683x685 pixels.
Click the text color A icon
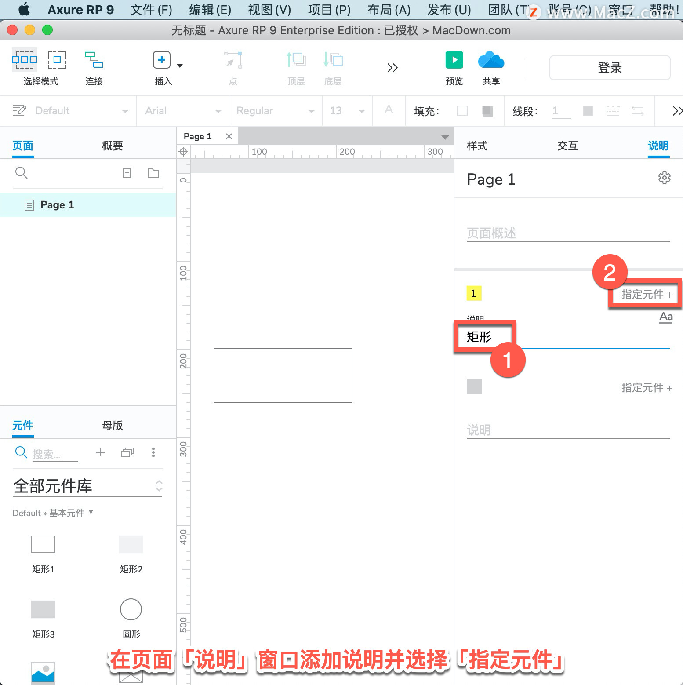pos(389,109)
